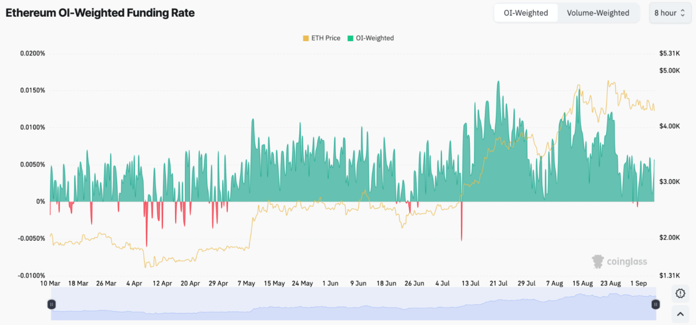Click the 15 Aug date axis label
Viewport: 696px width, 325px height.
click(x=582, y=283)
